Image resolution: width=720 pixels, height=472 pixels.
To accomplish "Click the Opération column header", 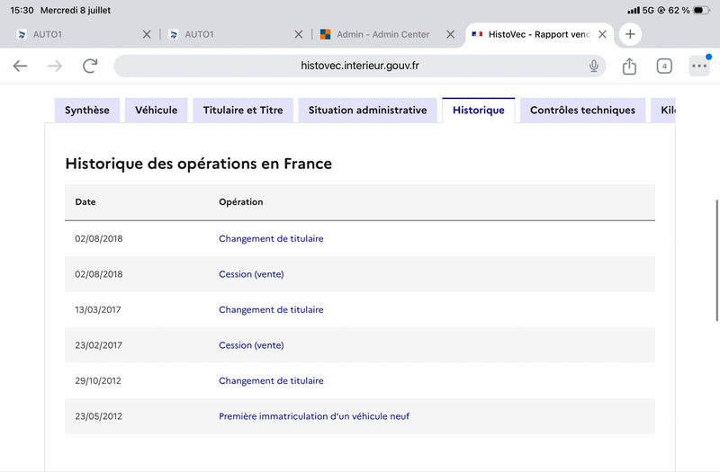I will pos(241,201).
